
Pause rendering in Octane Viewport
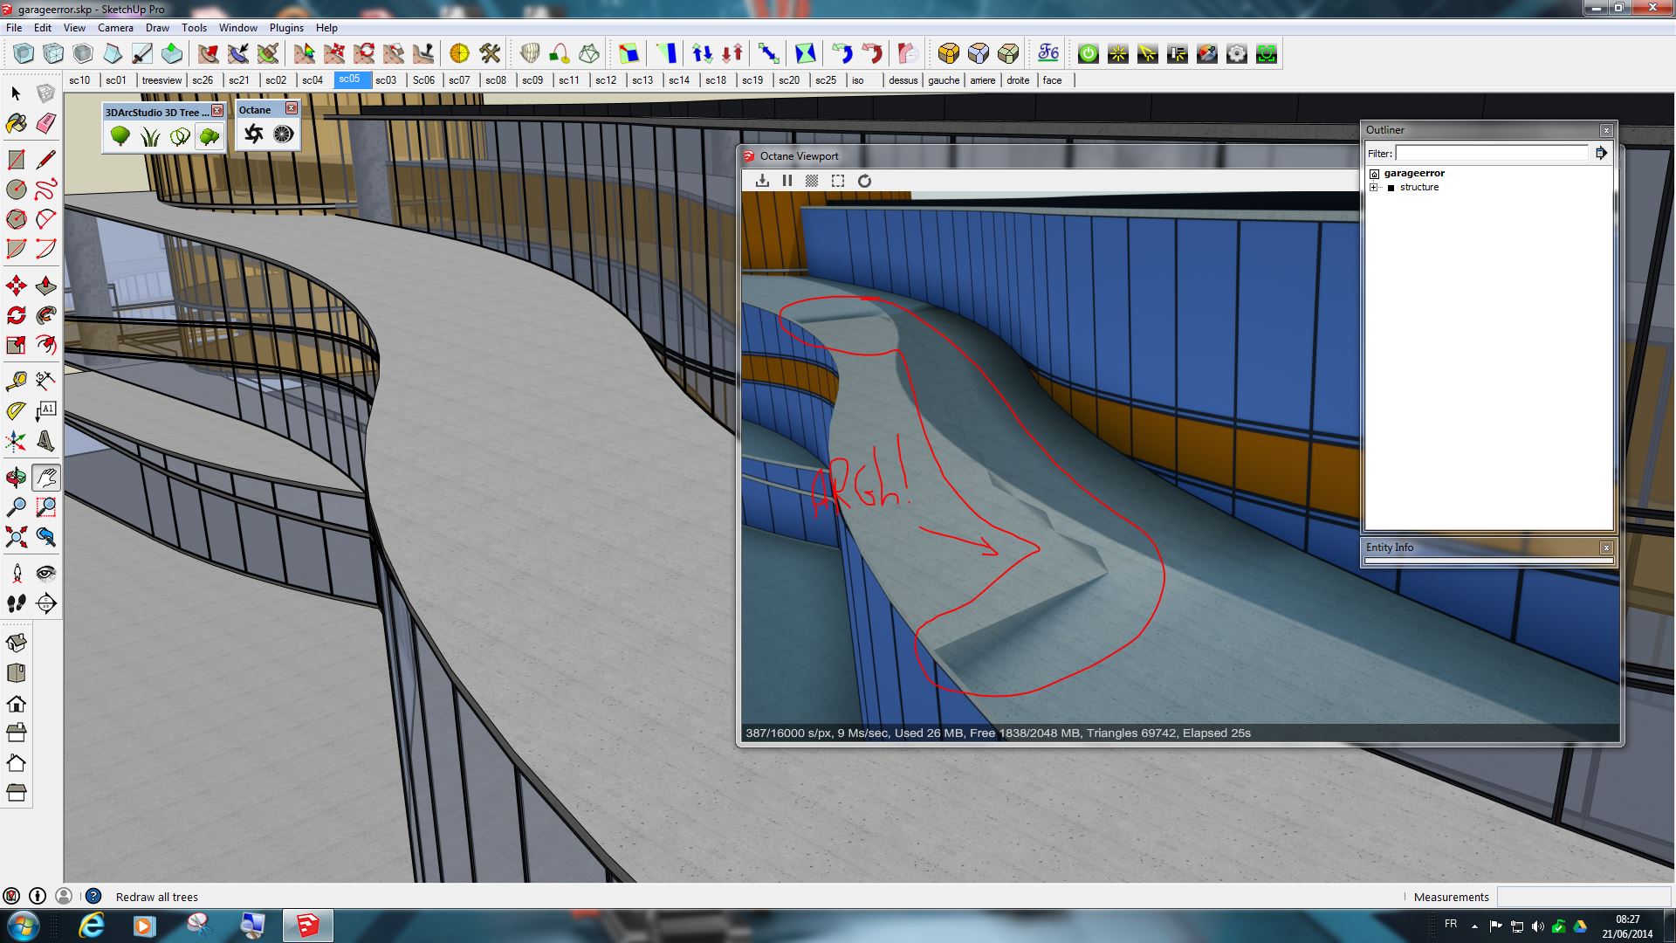787,181
